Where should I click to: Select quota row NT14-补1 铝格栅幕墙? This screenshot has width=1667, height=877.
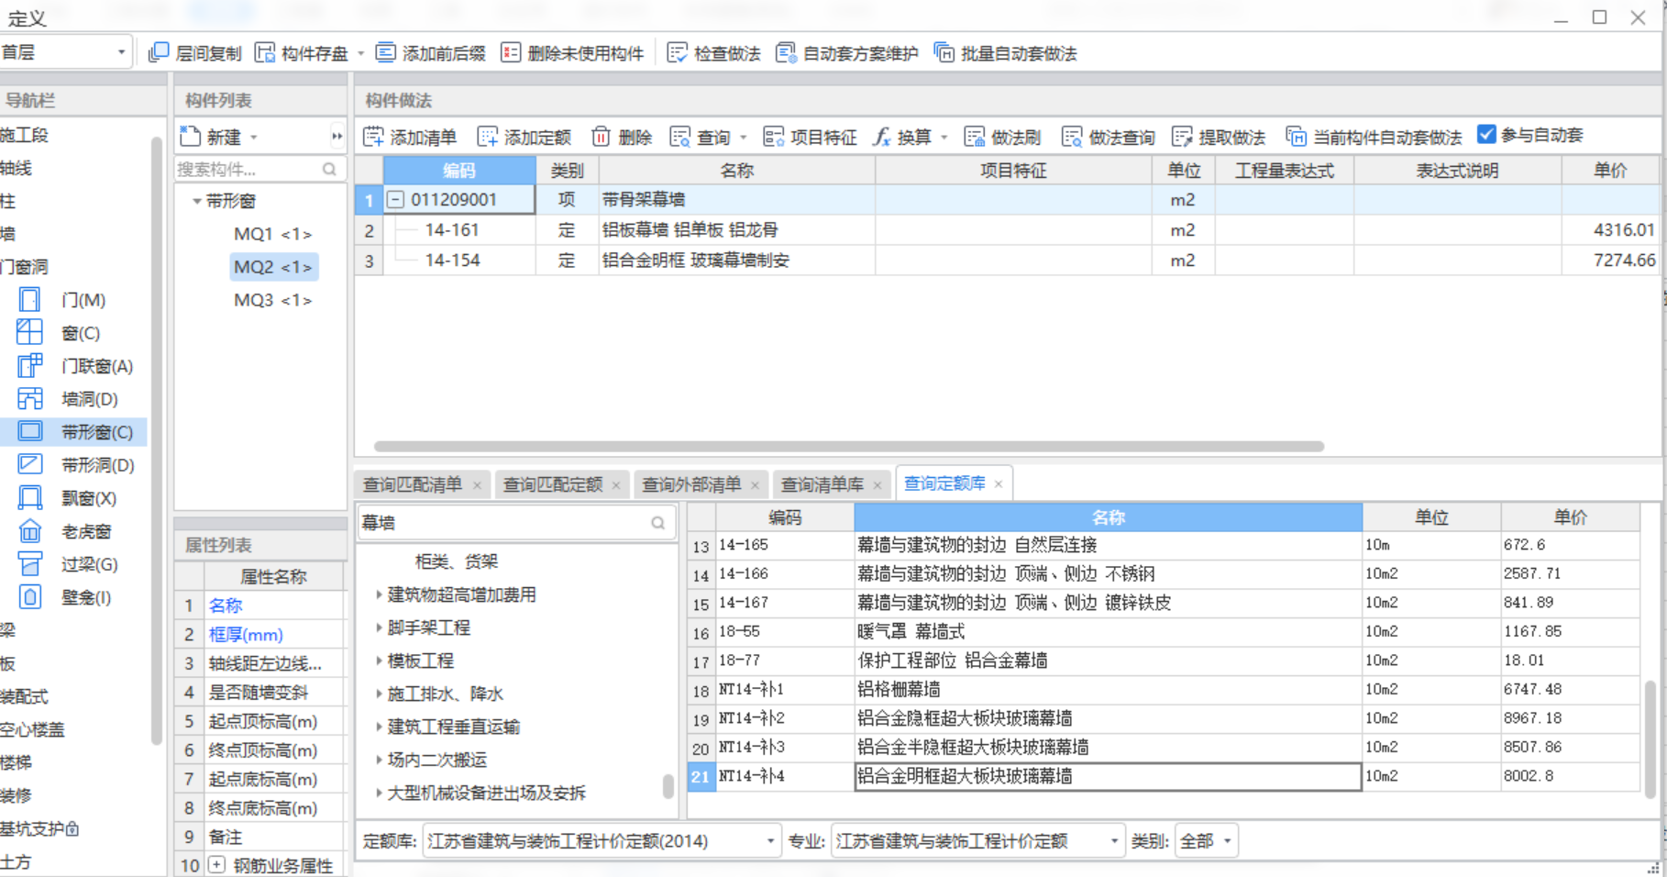1163,690
